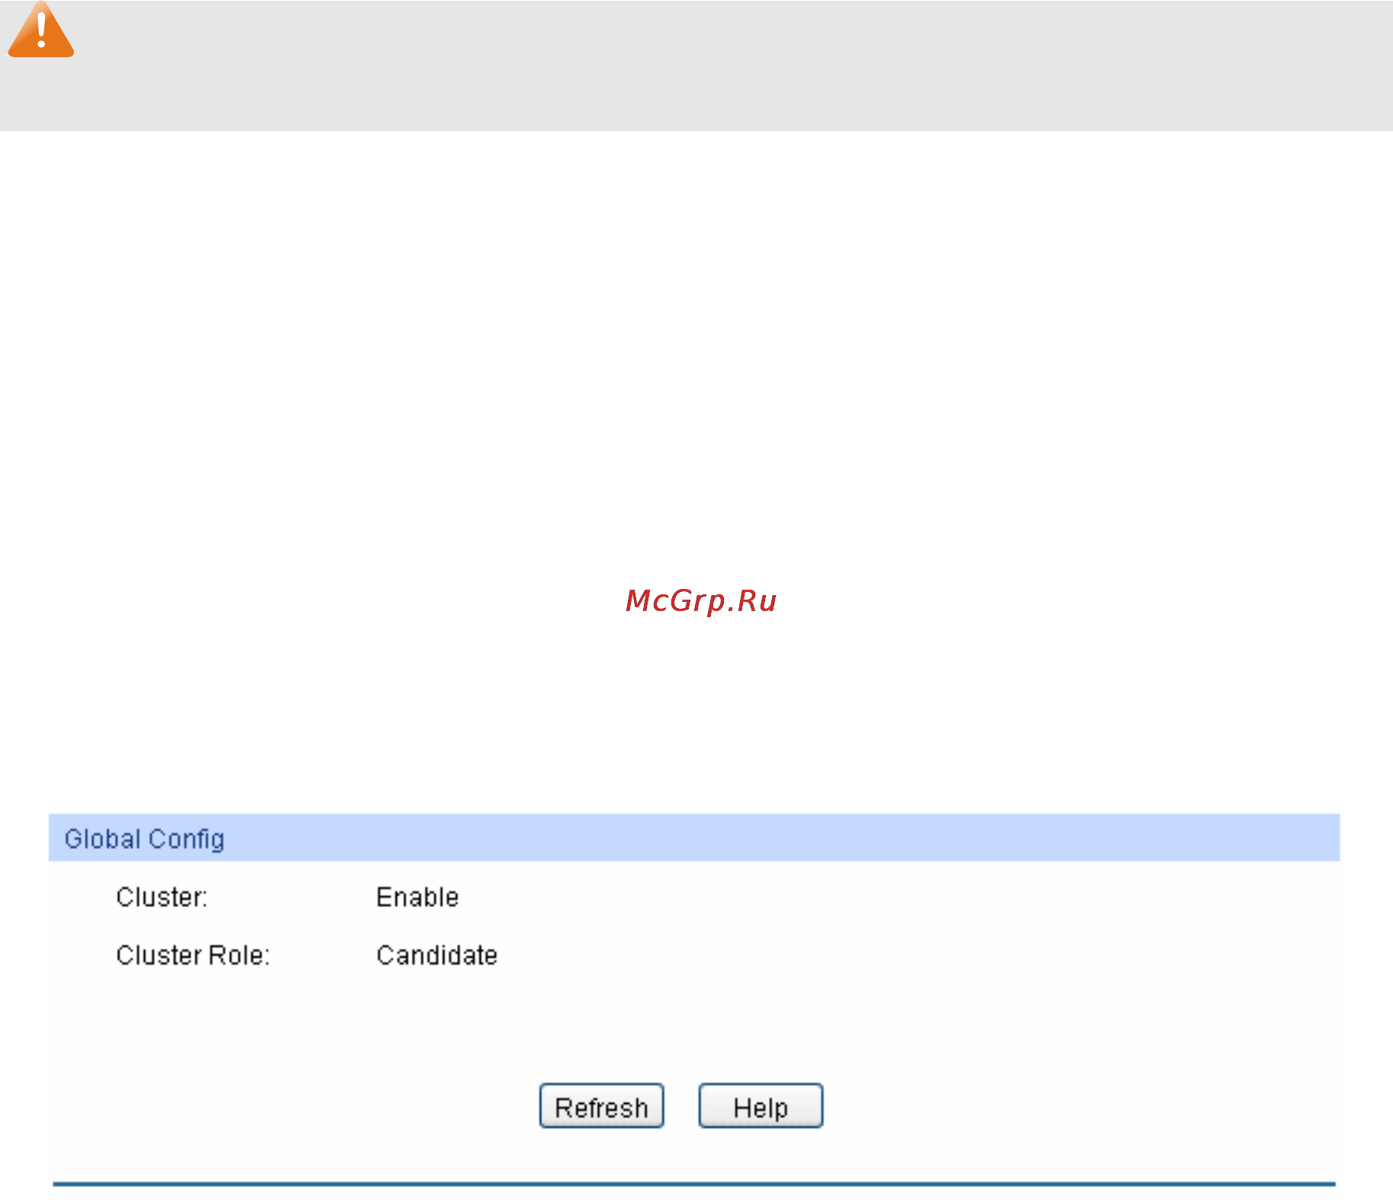
Task: Click the 'Cluster:' label
Action: pyautogui.click(x=162, y=897)
